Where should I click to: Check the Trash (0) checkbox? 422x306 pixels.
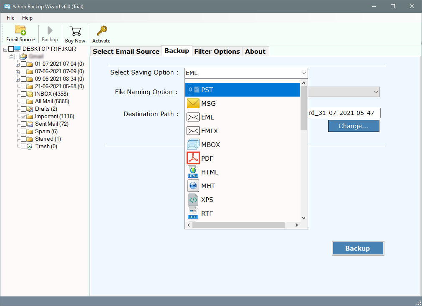[24, 147]
